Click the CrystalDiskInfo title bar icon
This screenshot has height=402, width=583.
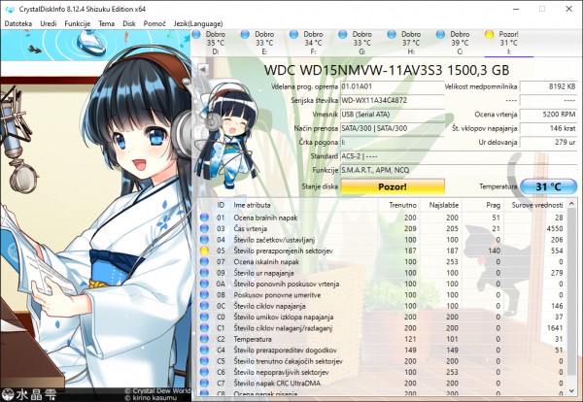click(10, 9)
